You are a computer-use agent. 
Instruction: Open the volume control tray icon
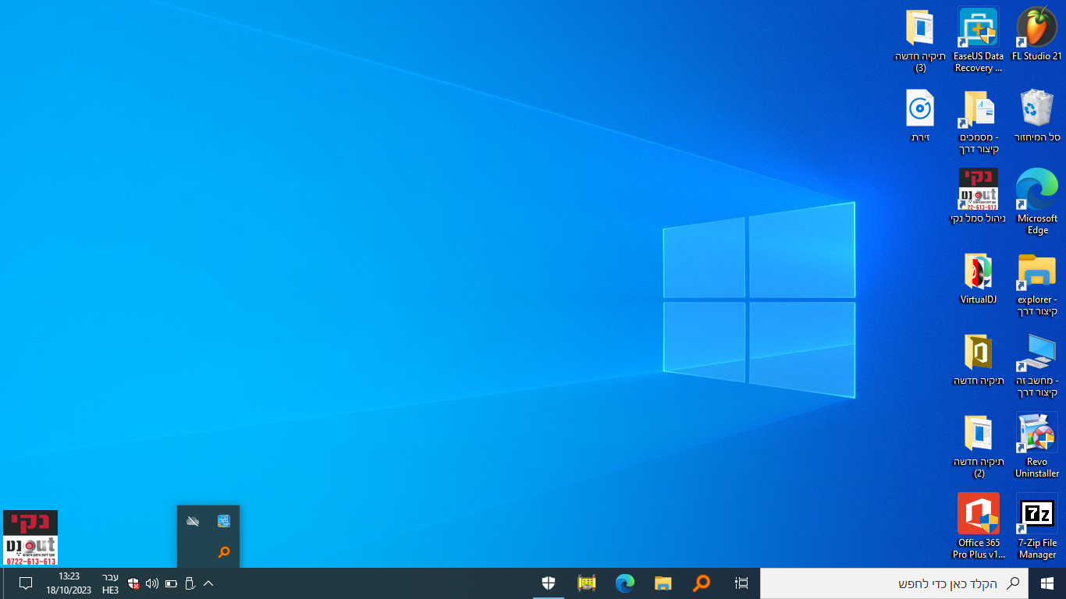pyautogui.click(x=152, y=583)
